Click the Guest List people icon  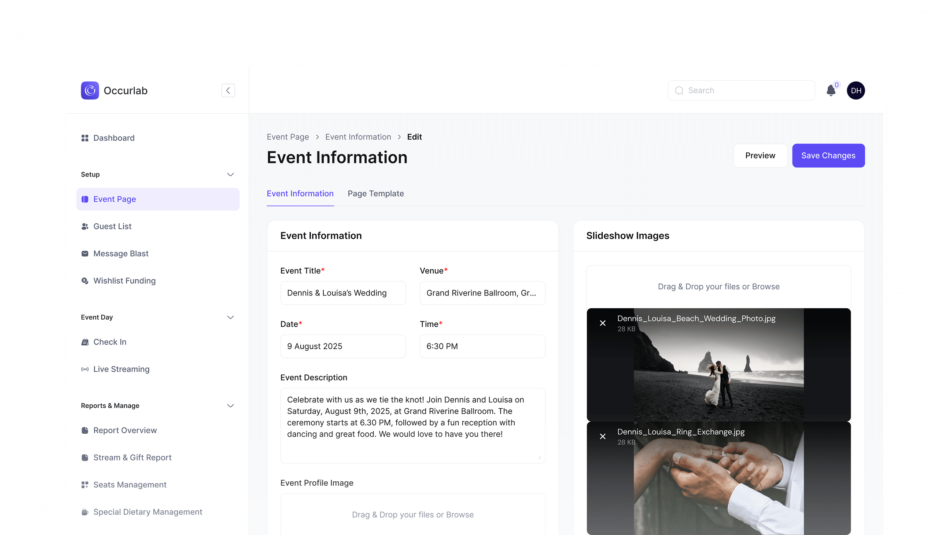pyautogui.click(x=85, y=227)
